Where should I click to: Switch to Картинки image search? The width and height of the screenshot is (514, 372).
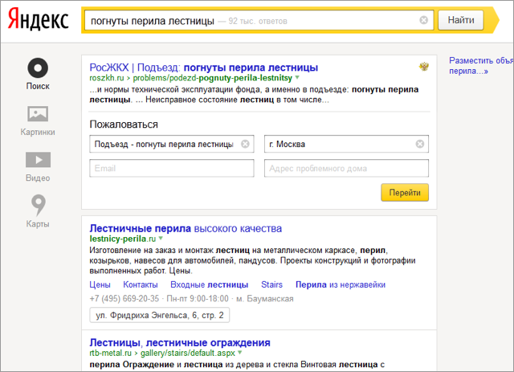[38, 114]
